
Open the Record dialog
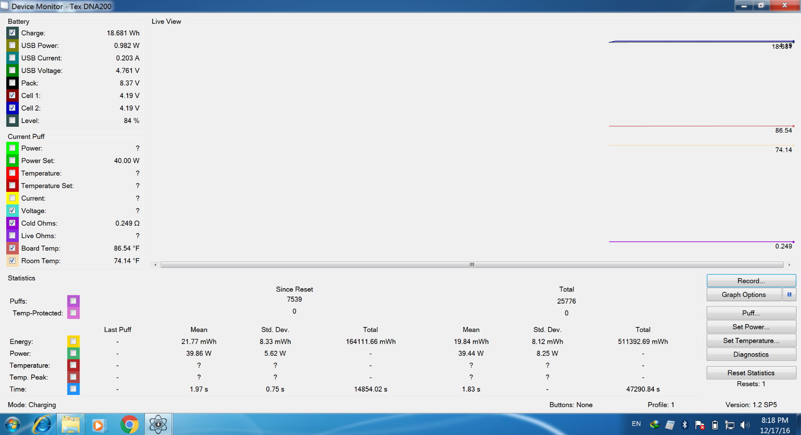pos(751,281)
